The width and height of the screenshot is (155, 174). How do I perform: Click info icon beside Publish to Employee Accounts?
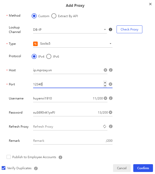(60, 157)
